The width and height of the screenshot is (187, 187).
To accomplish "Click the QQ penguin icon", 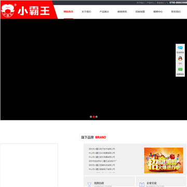I will pyautogui.click(x=180, y=59).
